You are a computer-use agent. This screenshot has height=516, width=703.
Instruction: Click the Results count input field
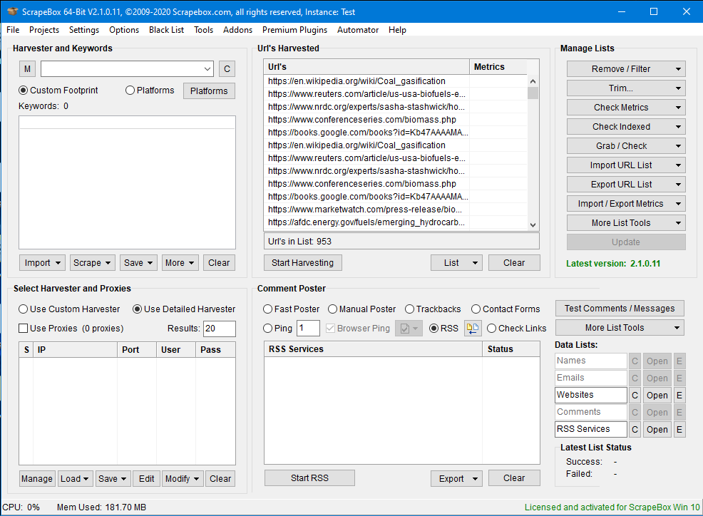219,329
